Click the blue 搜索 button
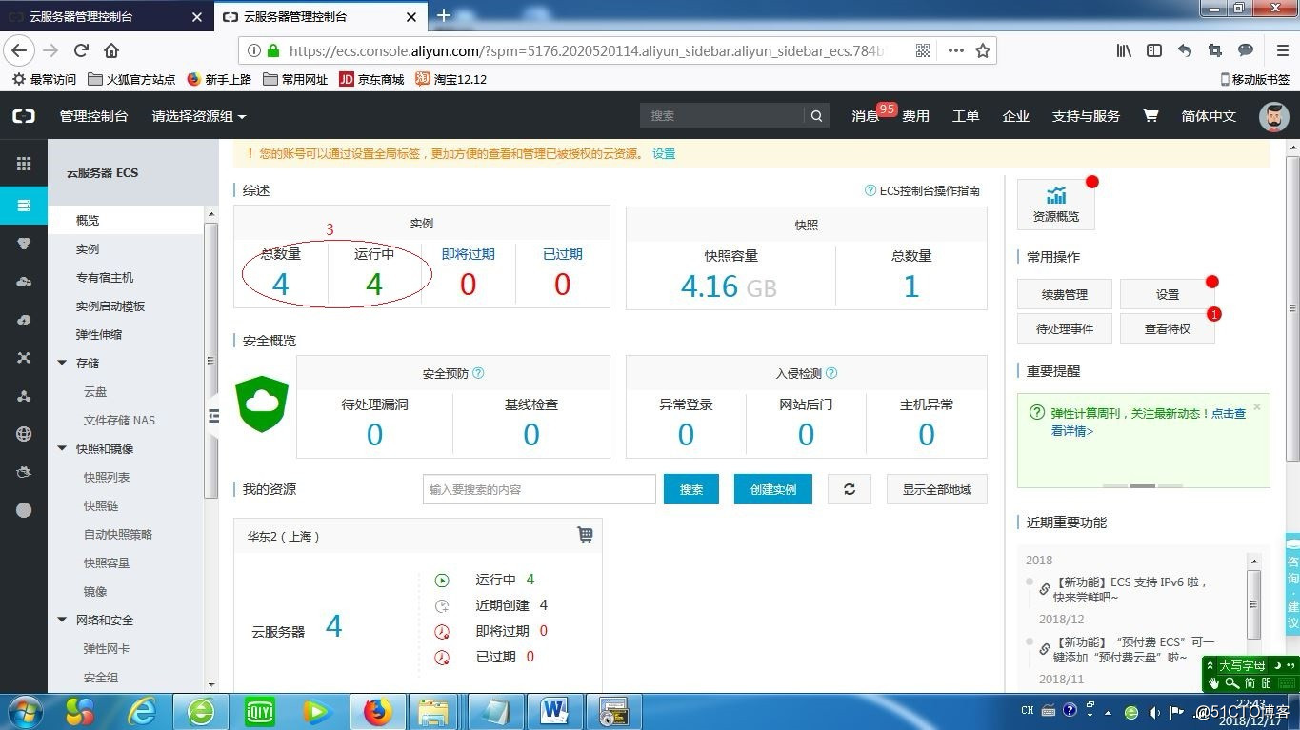Screen dimensions: 1300x730 tap(691, 489)
